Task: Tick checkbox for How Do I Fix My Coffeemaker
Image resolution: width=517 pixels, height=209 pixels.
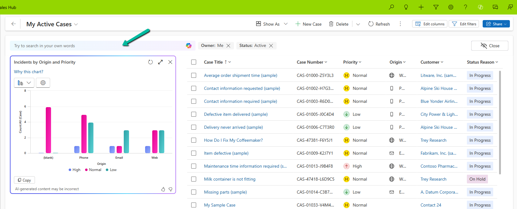Action: click(194, 140)
